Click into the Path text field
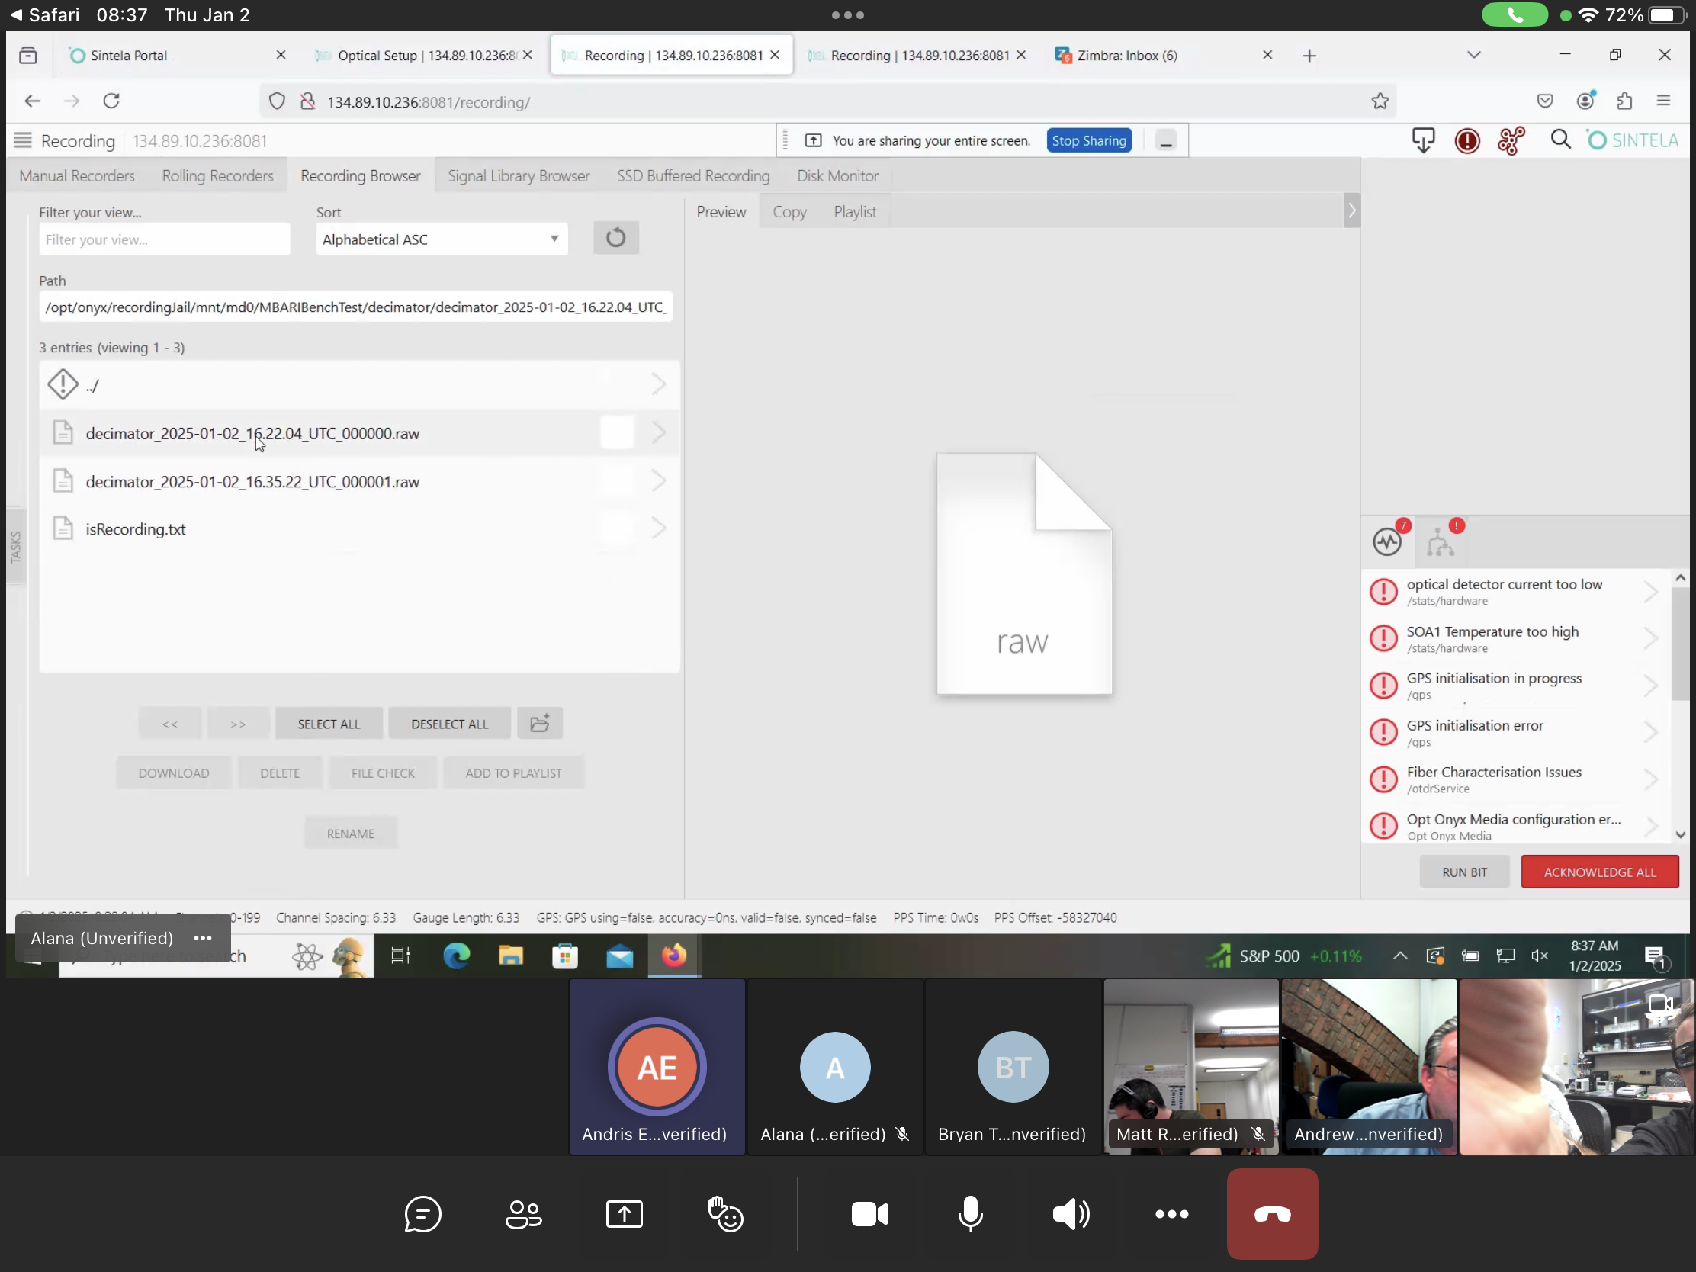Image resolution: width=1696 pixels, height=1272 pixels. pos(356,307)
